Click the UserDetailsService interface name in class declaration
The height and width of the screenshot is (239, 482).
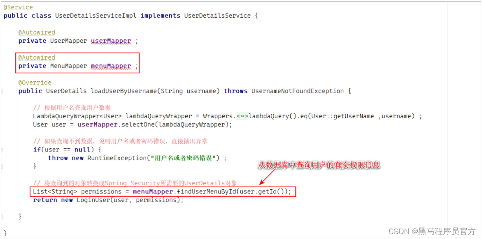click(x=217, y=15)
